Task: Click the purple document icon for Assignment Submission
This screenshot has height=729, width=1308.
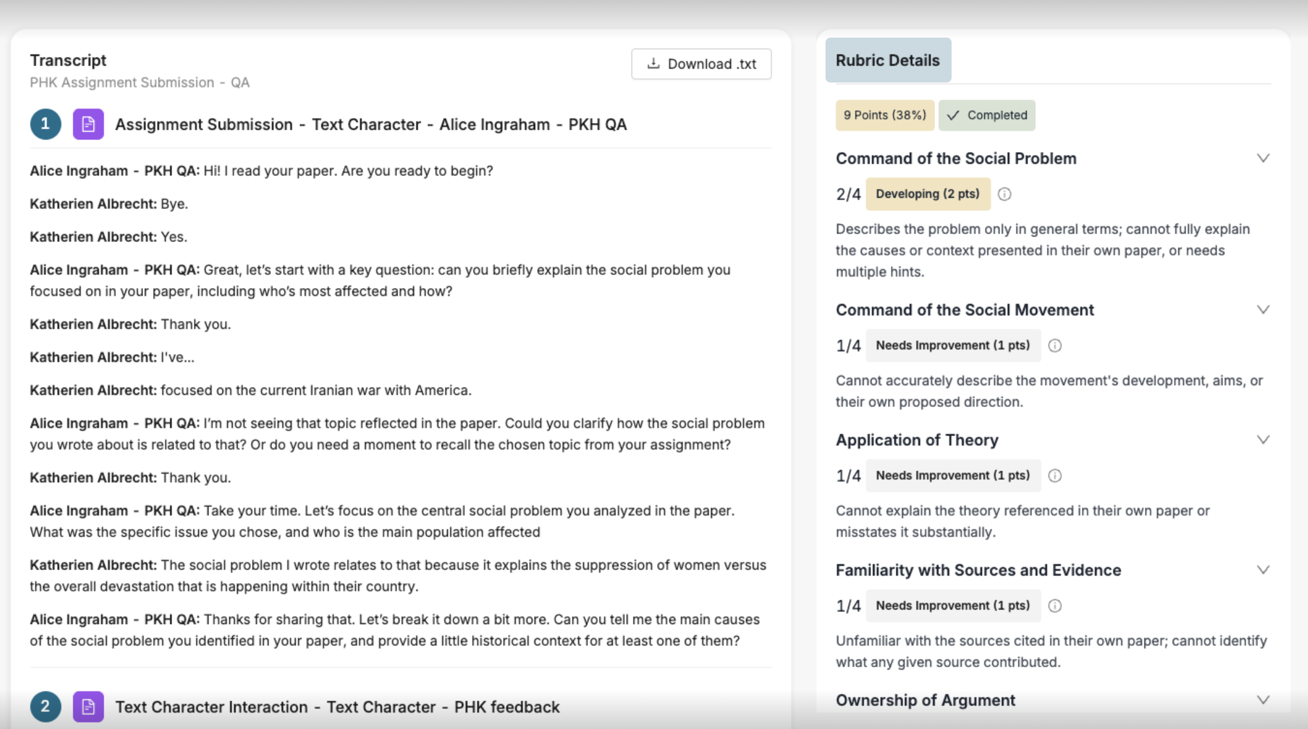Action: pyautogui.click(x=88, y=124)
